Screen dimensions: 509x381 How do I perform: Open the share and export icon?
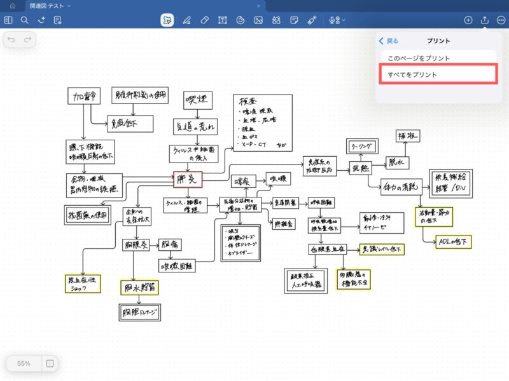pyautogui.click(x=485, y=20)
